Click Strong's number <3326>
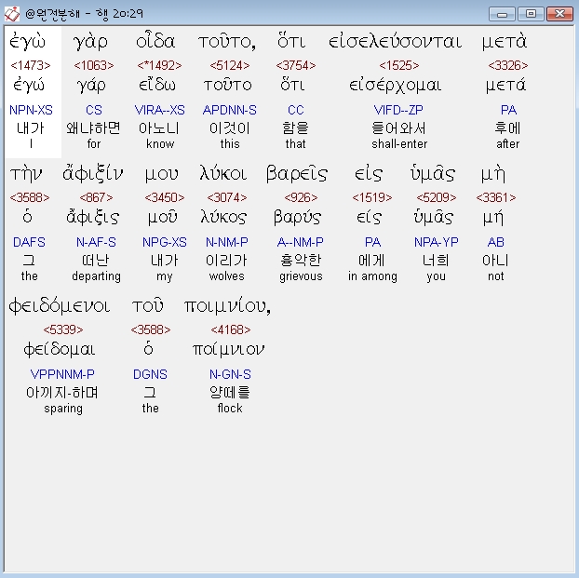 coord(508,65)
